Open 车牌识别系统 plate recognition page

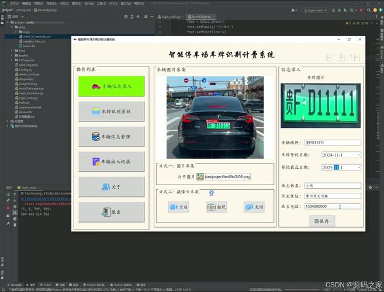click(x=111, y=112)
